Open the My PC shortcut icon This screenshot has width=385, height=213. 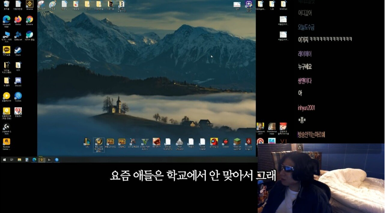(7, 37)
